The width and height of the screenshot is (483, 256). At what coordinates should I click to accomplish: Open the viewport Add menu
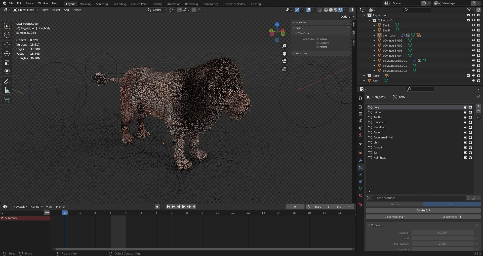coord(66,10)
